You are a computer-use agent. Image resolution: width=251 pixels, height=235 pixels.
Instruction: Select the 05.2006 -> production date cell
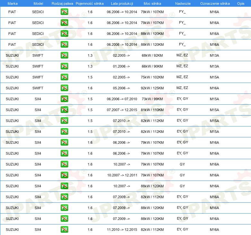point(121,88)
